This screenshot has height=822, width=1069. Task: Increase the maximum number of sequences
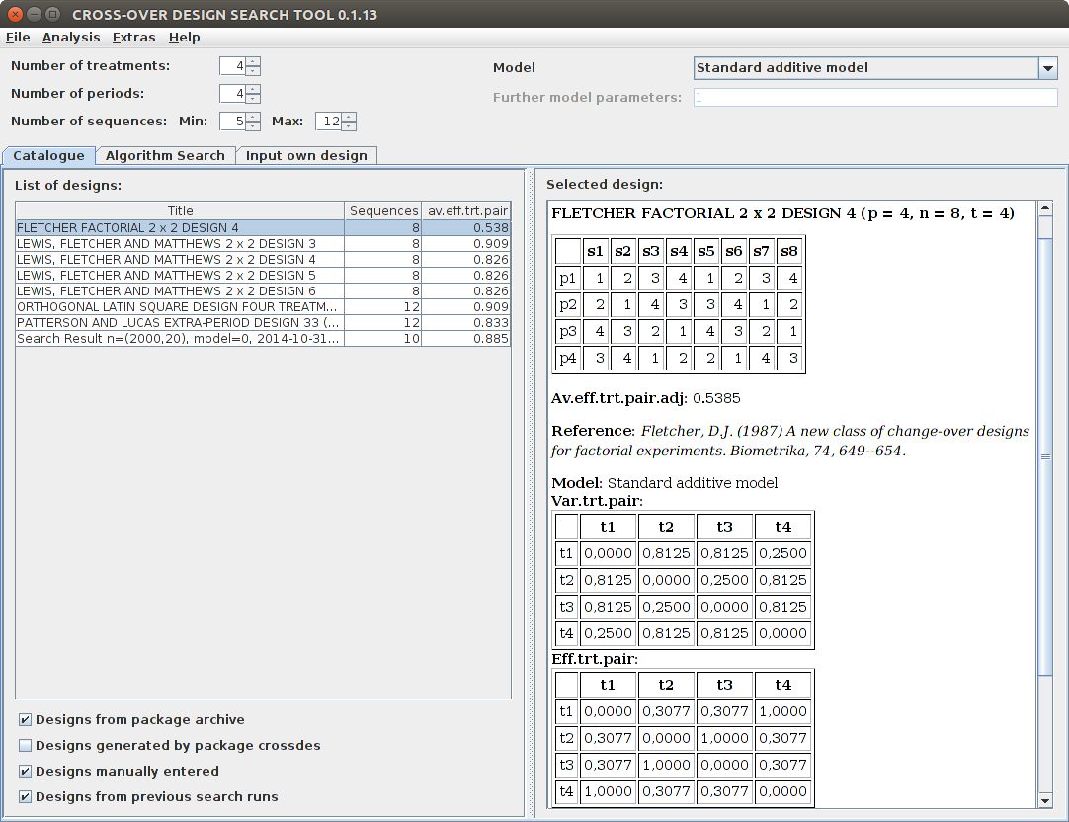pyautogui.click(x=349, y=118)
